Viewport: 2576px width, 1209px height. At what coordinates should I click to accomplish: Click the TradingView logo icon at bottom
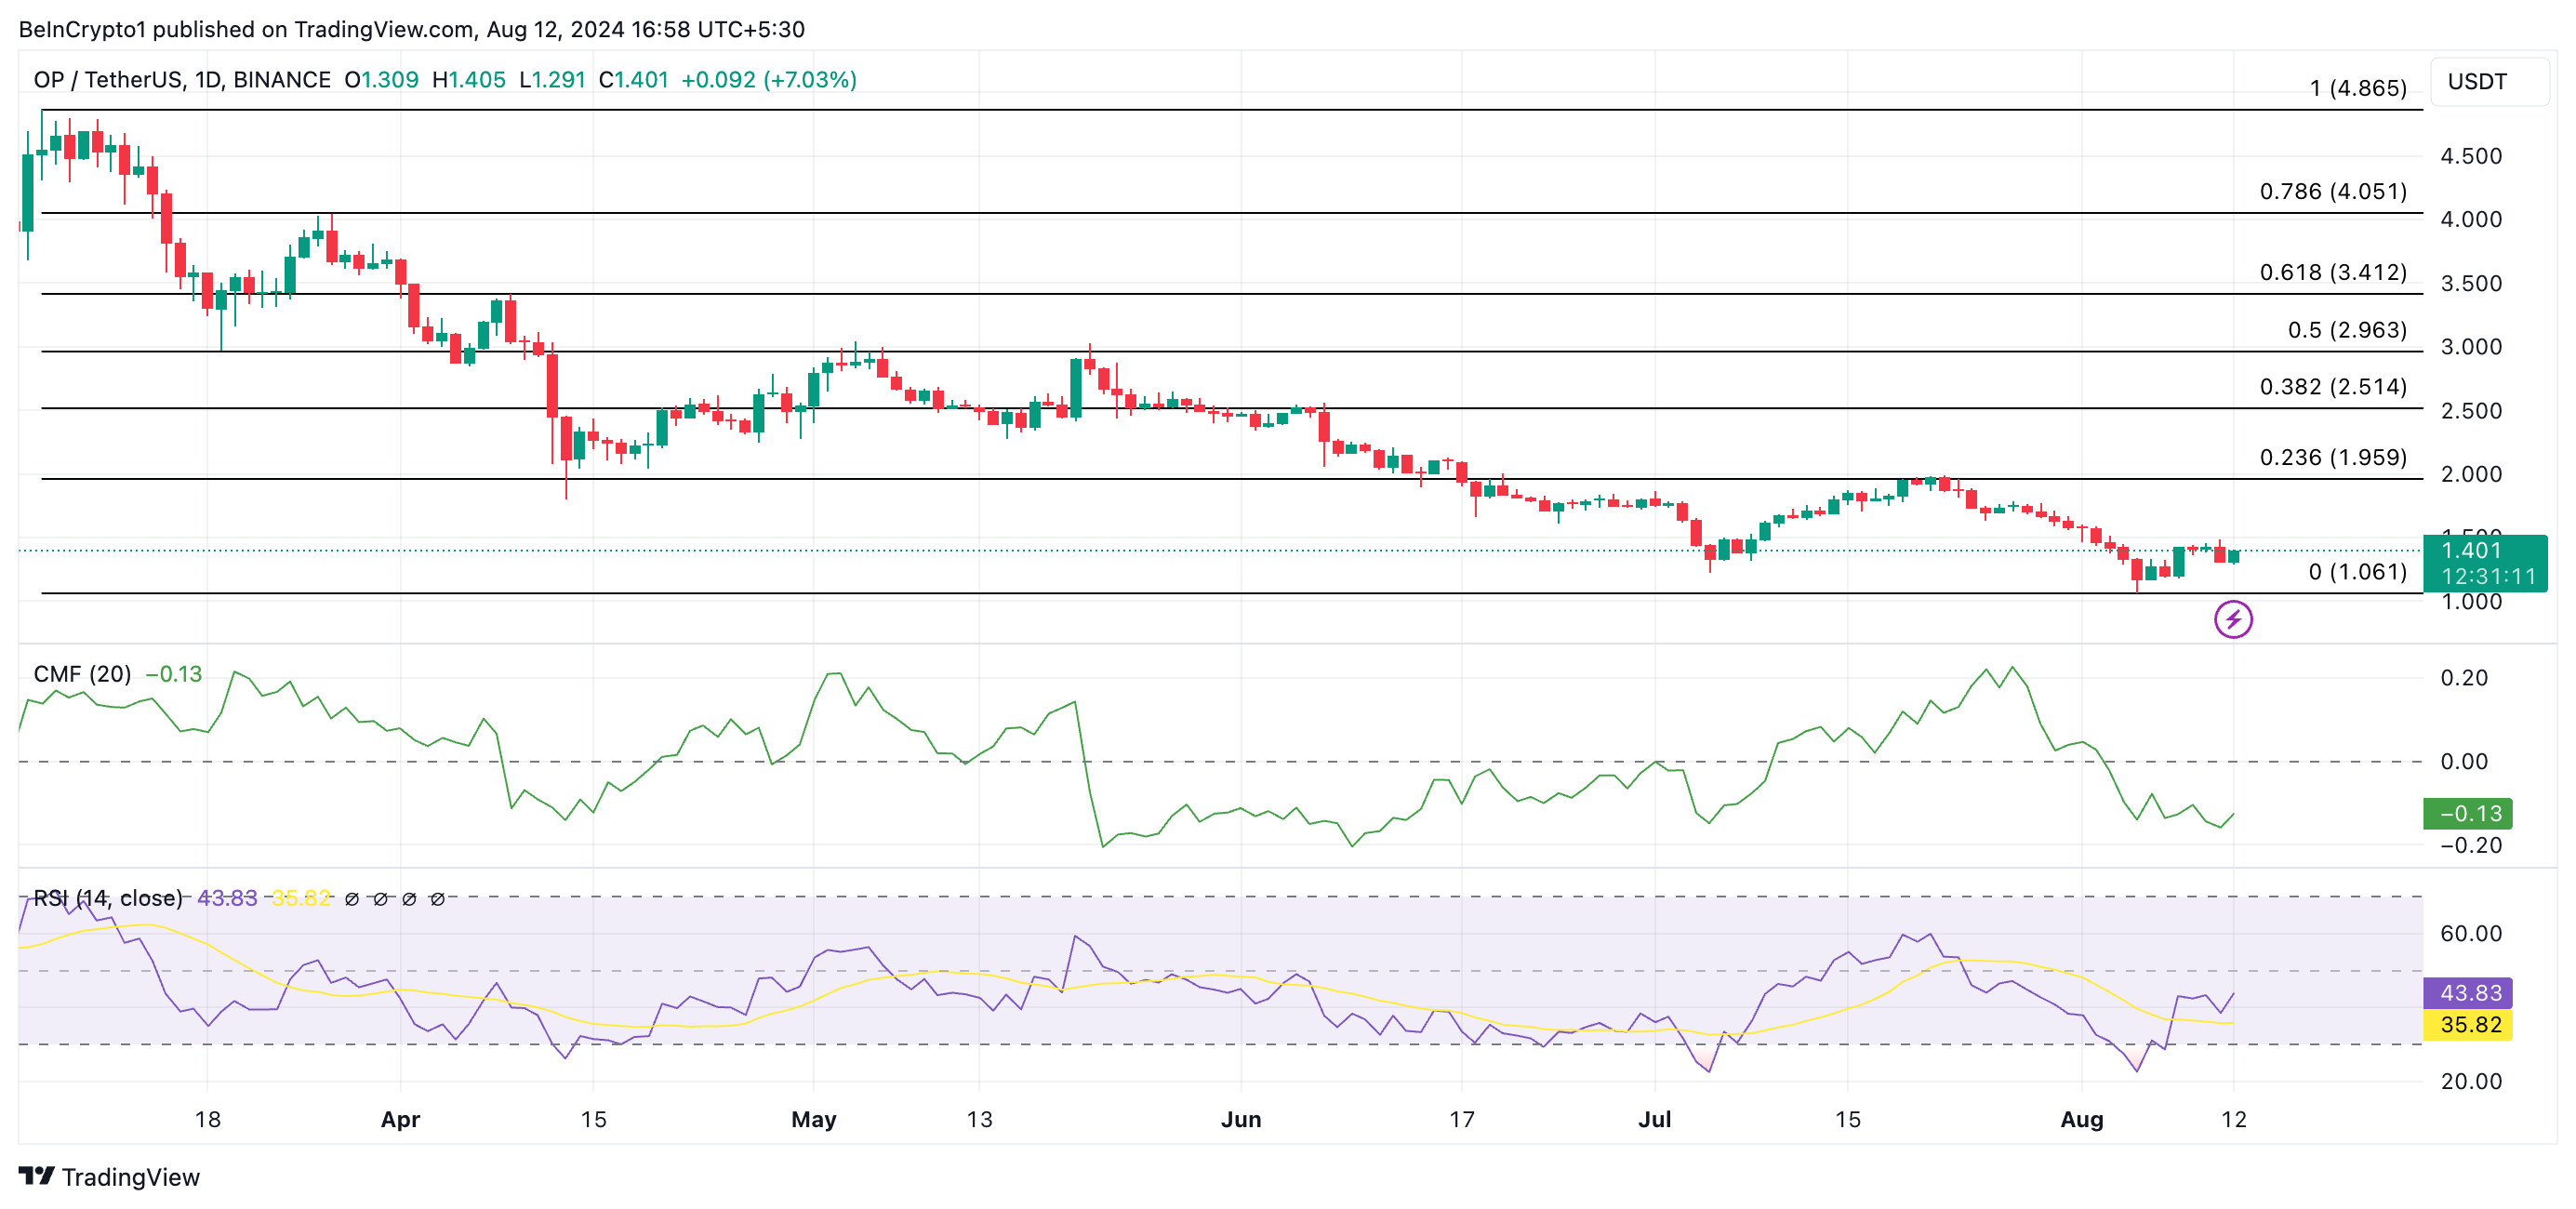coord(36,1176)
